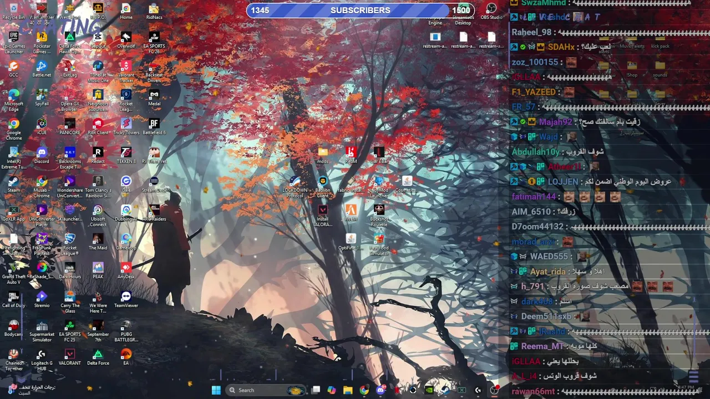Open the Tom Clancy's Rainbow Six shortcut
Viewport: 710px width, 399px height.
click(x=98, y=187)
